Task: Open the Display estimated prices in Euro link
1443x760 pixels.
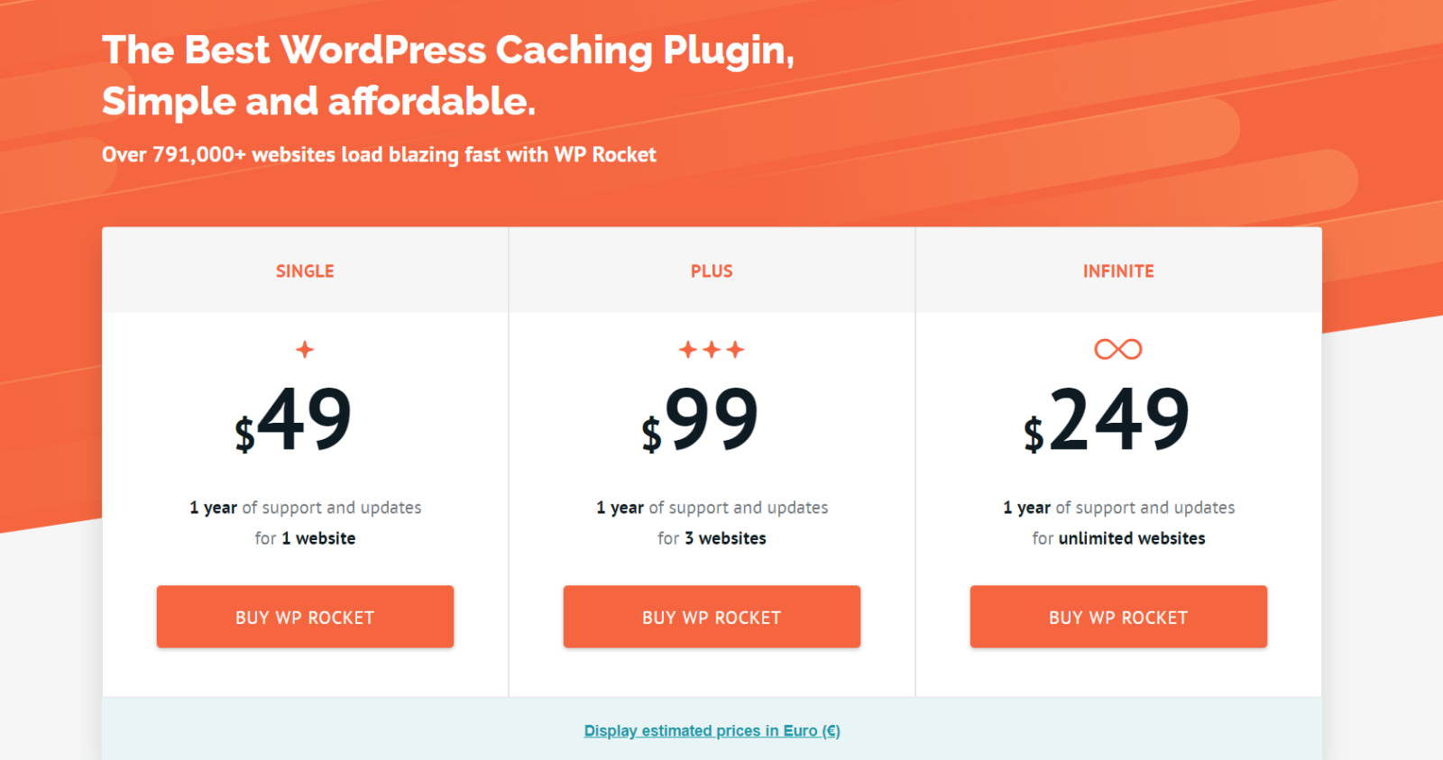Action: click(x=712, y=731)
